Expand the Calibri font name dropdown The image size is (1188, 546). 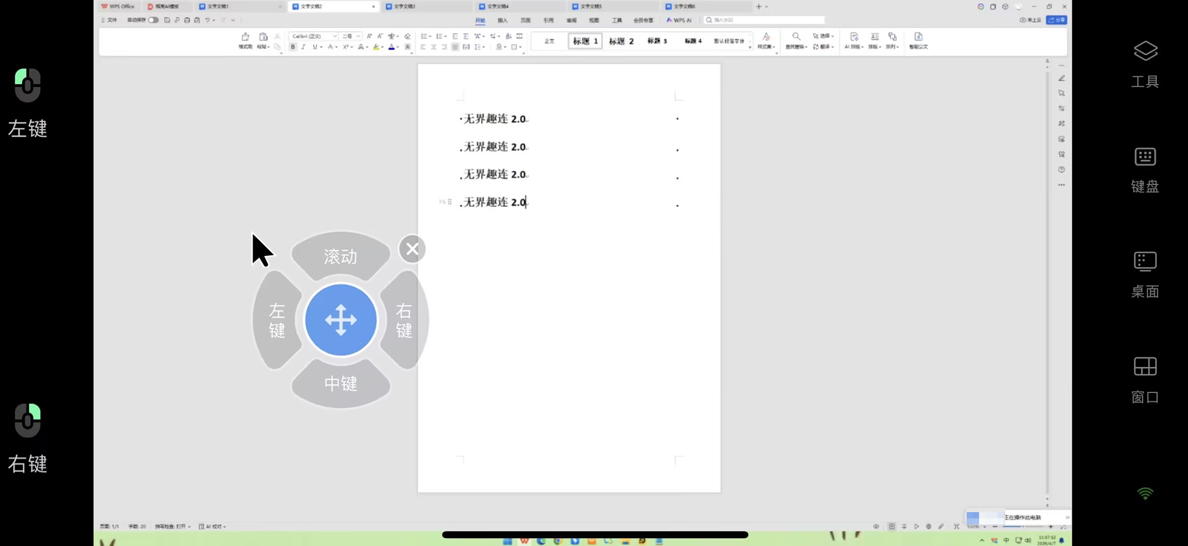(335, 36)
